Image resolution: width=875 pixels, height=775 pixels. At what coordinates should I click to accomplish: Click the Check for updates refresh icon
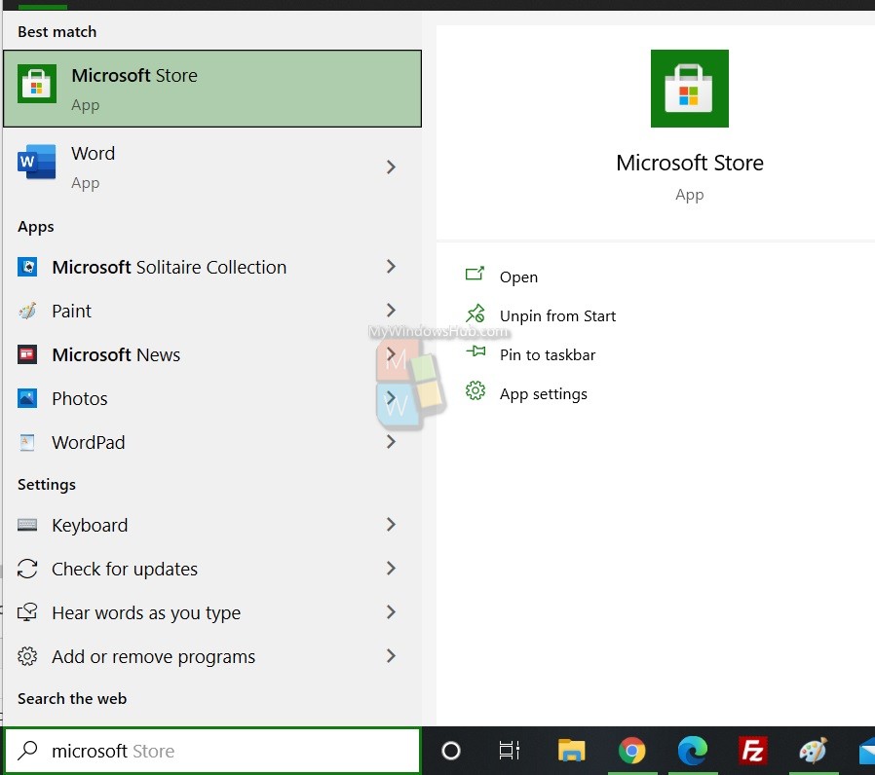point(27,569)
